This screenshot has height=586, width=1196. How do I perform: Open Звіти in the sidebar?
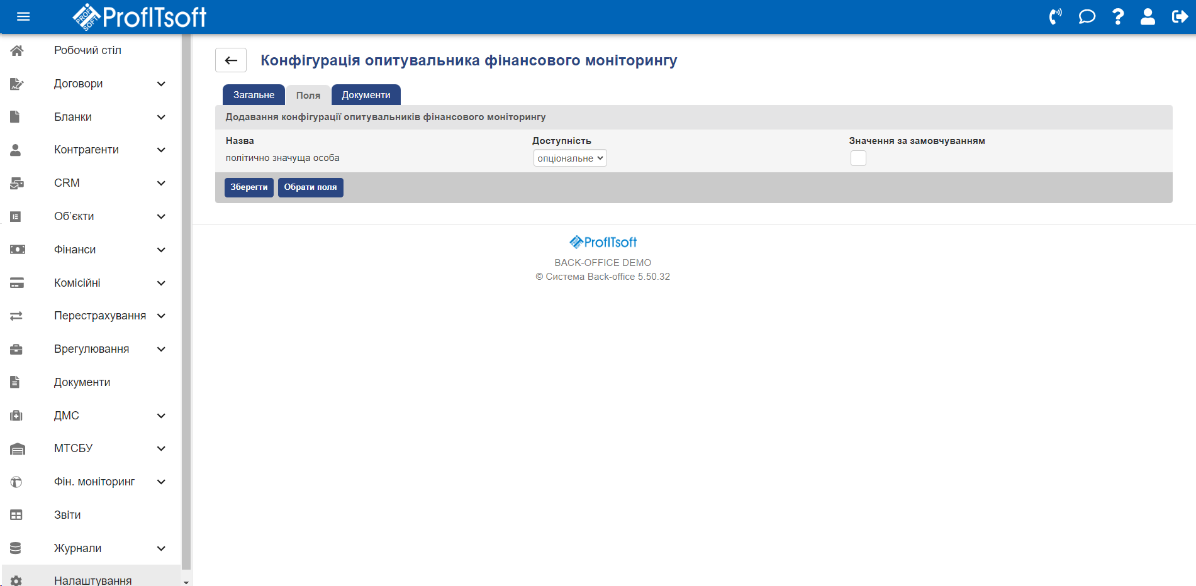pyautogui.click(x=67, y=515)
